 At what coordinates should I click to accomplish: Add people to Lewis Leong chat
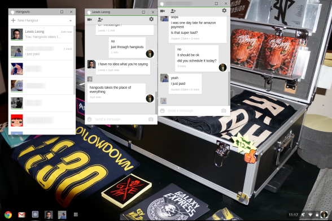[x=100, y=19]
